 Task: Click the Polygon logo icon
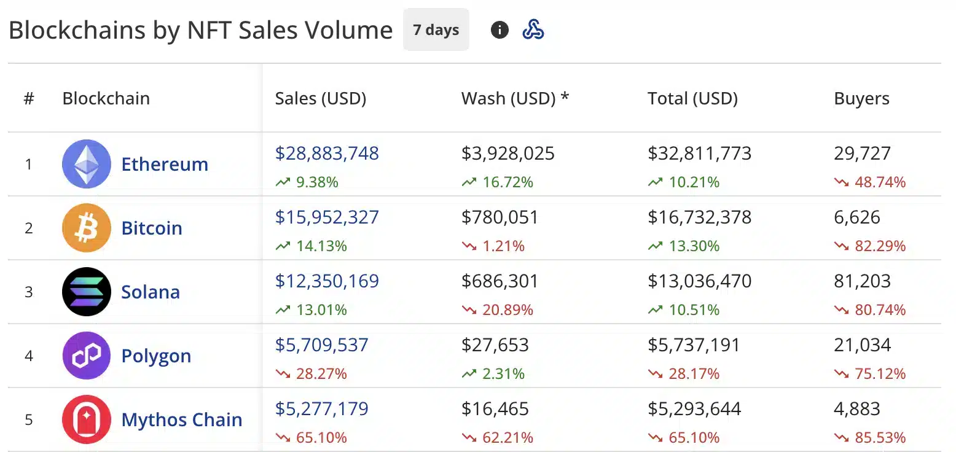pos(87,356)
